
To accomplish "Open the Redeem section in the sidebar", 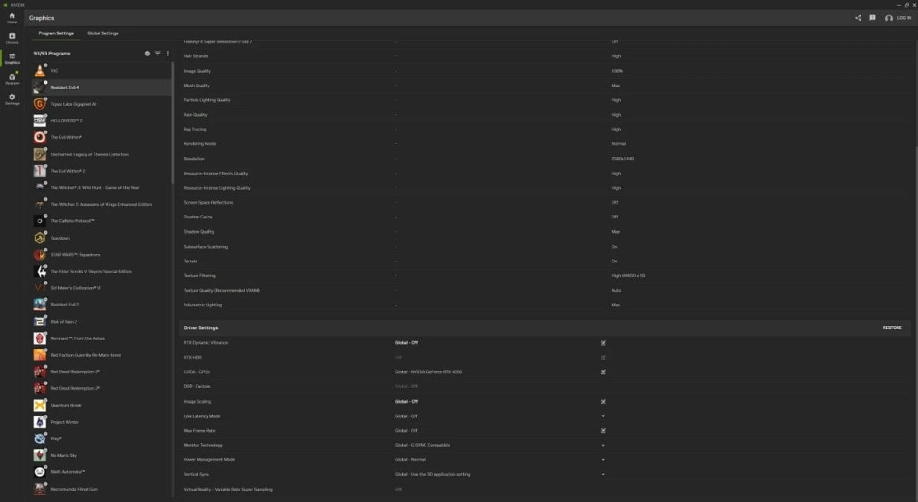I will click(12, 79).
